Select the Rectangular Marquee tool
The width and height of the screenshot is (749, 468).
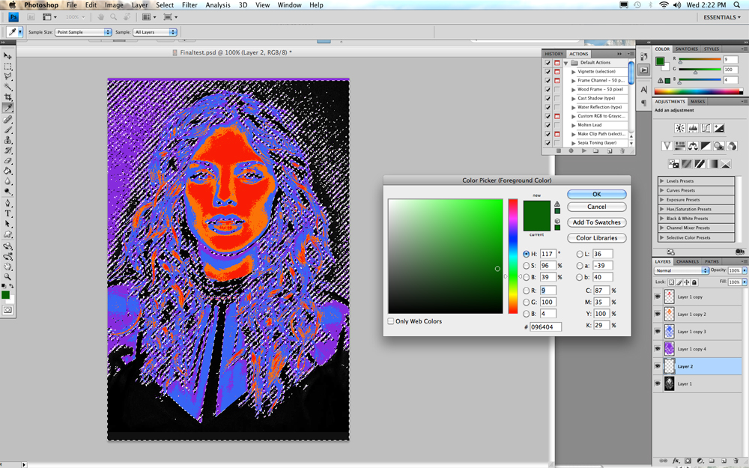[x=7, y=67]
